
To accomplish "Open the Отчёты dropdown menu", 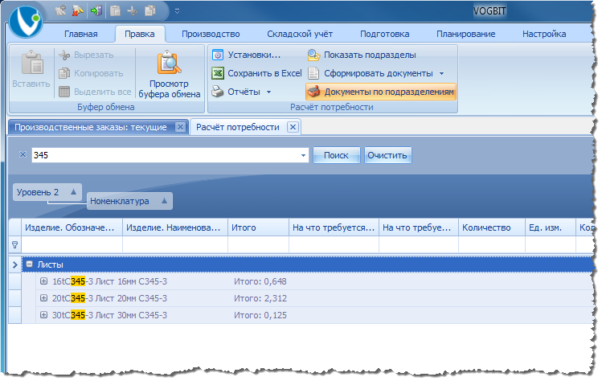I will point(268,92).
